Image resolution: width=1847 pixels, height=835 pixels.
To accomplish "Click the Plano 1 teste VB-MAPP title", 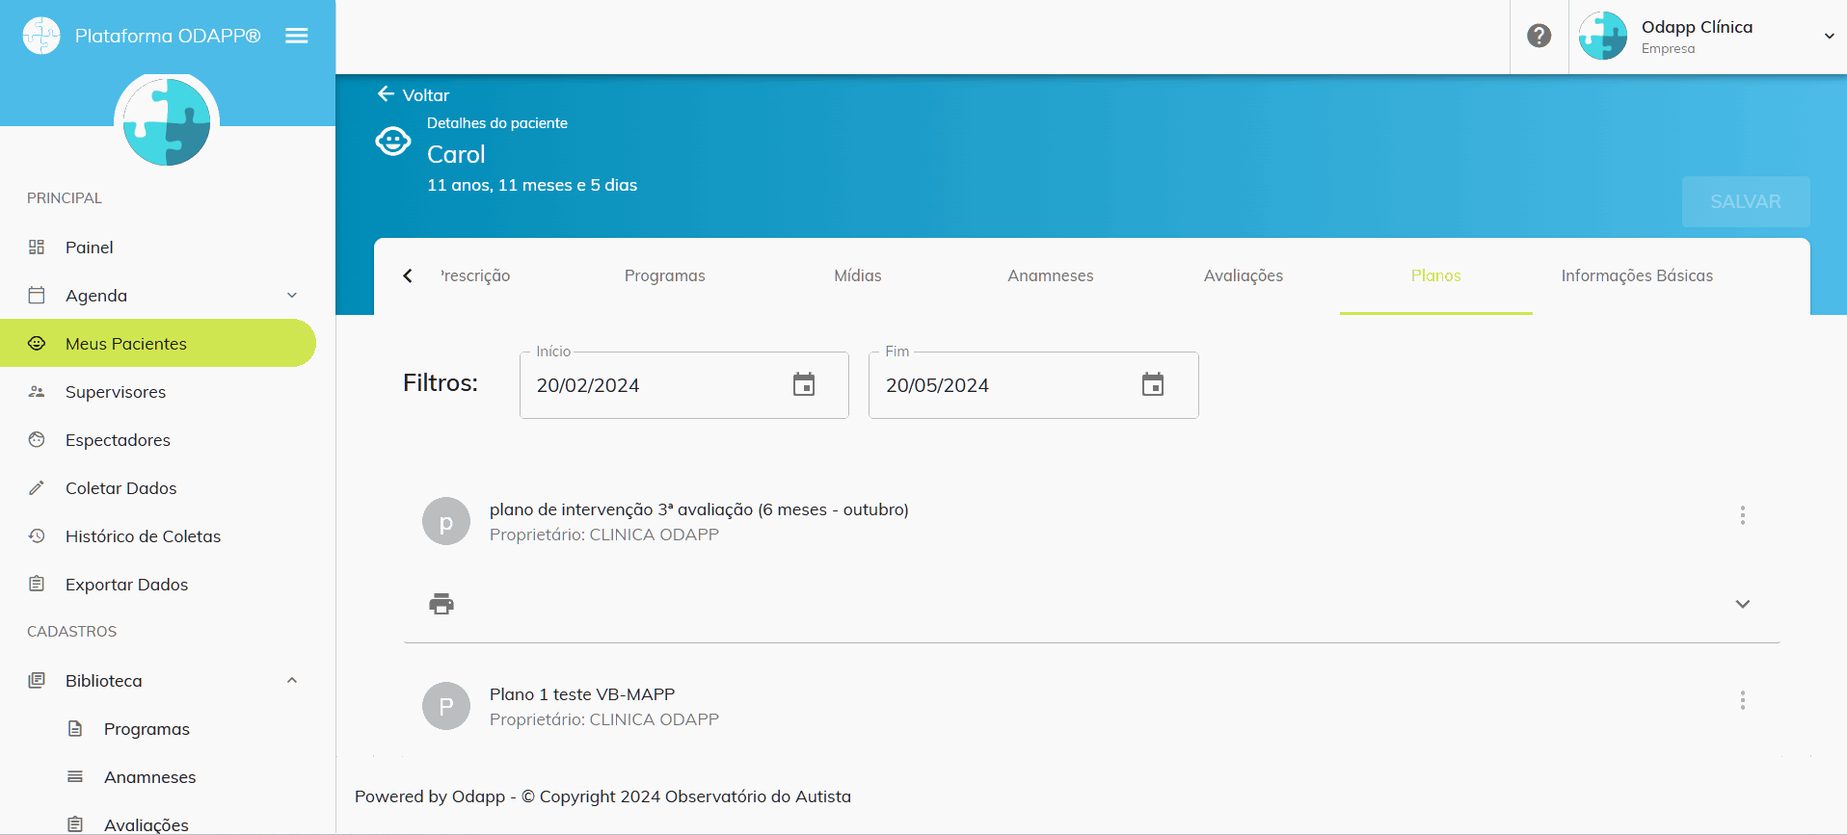I will click(582, 694).
